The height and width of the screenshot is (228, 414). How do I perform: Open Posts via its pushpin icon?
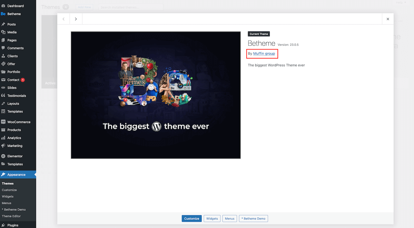coord(3,24)
